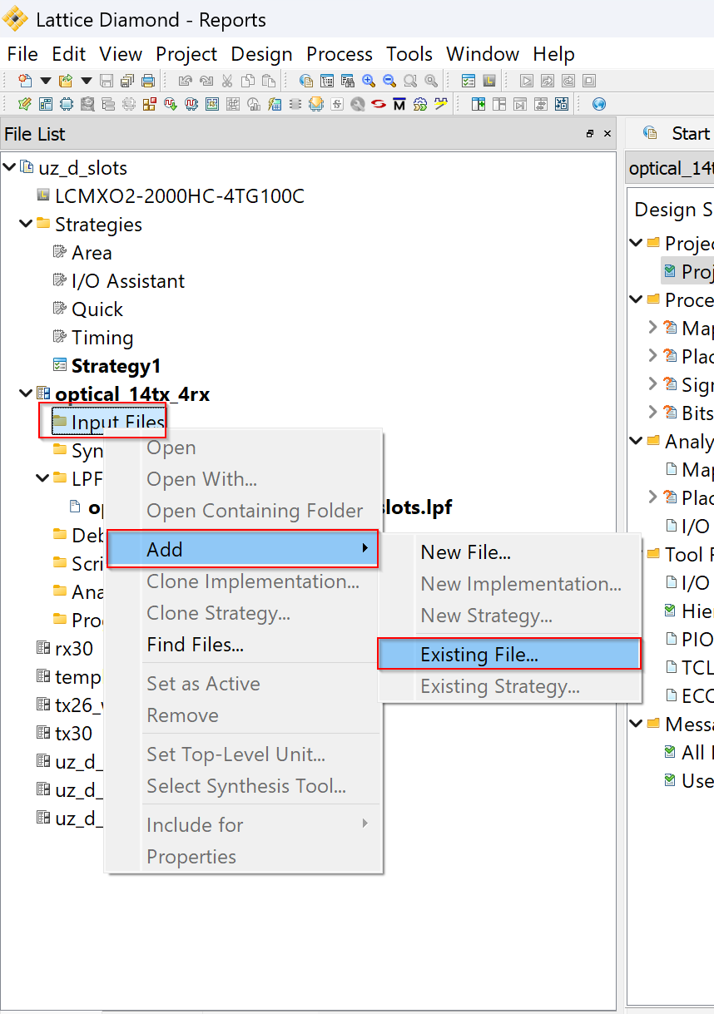The image size is (714, 1014).
Task: Open the Design menu
Action: (x=261, y=54)
